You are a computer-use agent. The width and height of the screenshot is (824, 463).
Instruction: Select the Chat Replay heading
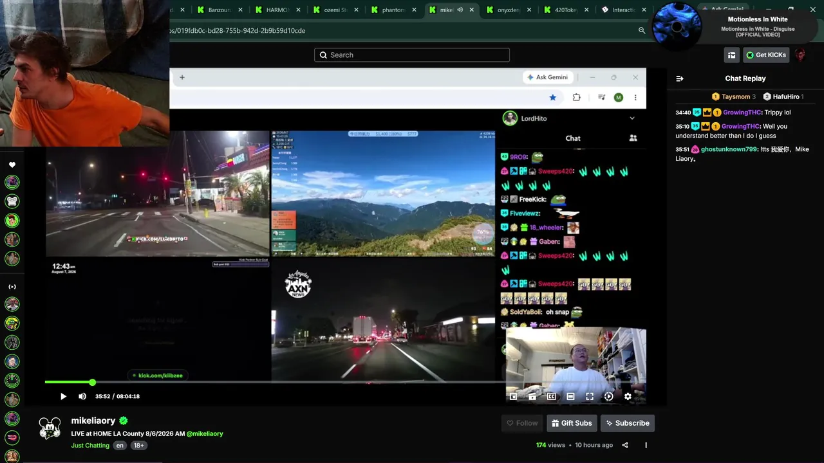pos(745,78)
